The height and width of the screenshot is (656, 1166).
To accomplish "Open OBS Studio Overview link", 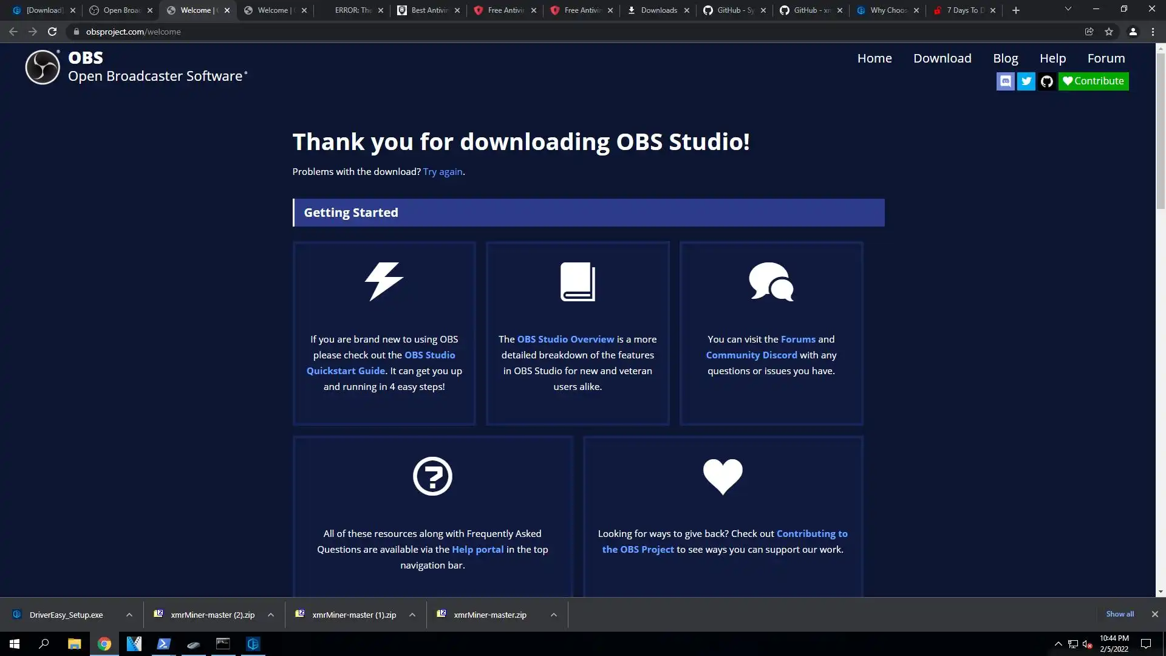I will (x=565, y=339).
